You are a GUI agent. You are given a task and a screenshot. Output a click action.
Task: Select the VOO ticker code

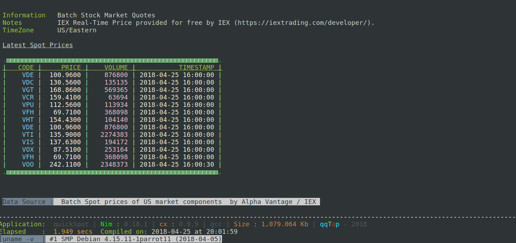coord(28,164)
